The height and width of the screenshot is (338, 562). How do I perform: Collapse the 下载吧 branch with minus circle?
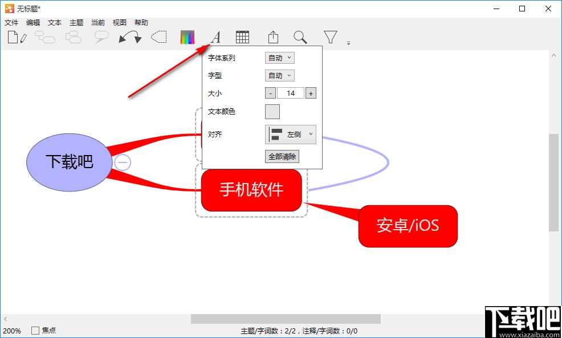point(123,162)
